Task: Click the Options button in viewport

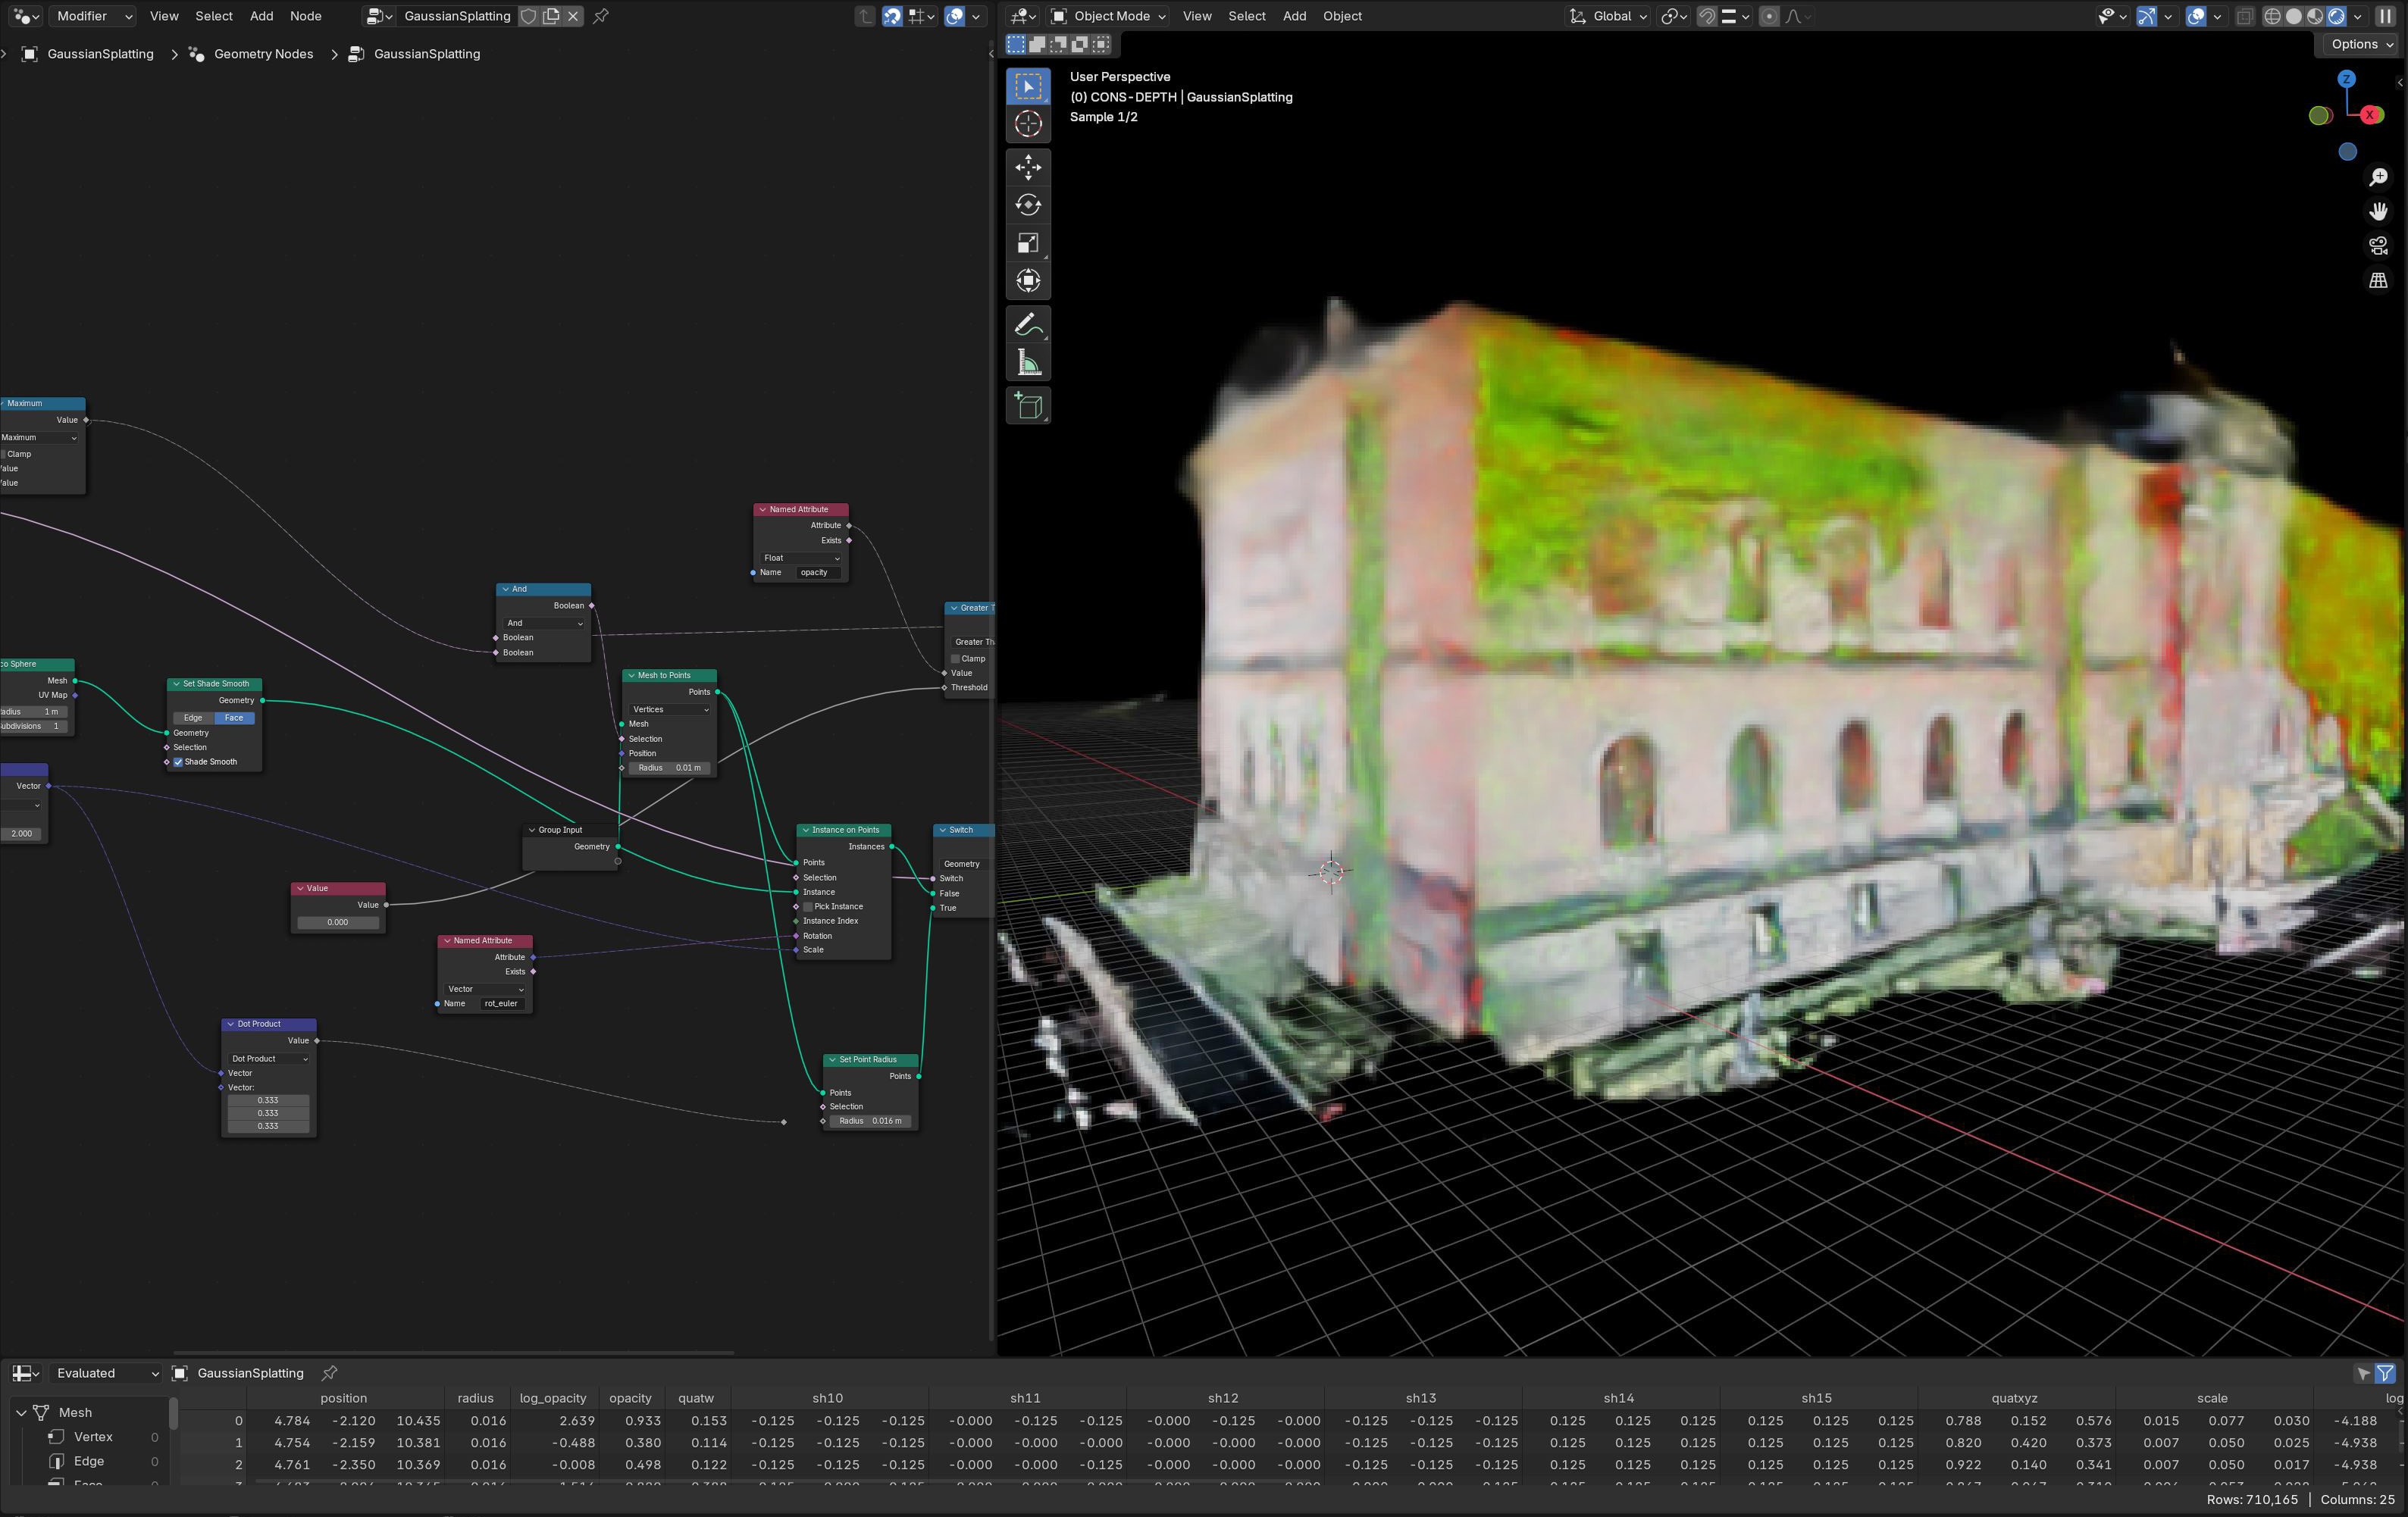Action: point(2361,44)
